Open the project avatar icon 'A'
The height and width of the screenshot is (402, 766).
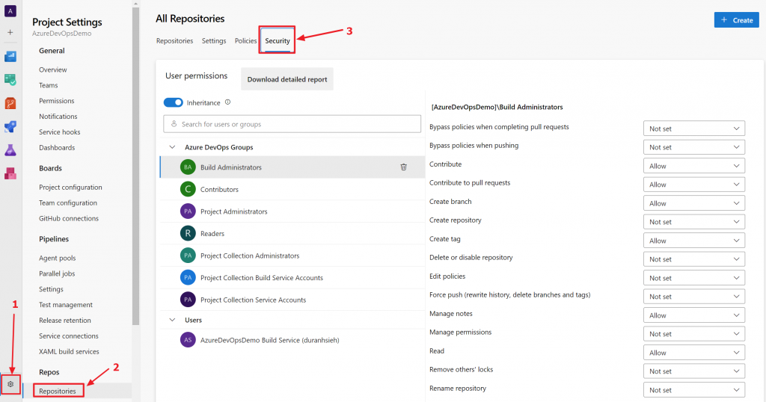click(x=10, y=10)
